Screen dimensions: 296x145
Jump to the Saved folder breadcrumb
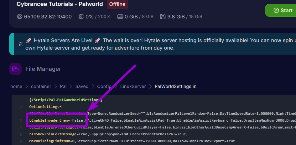coord(82,86)
